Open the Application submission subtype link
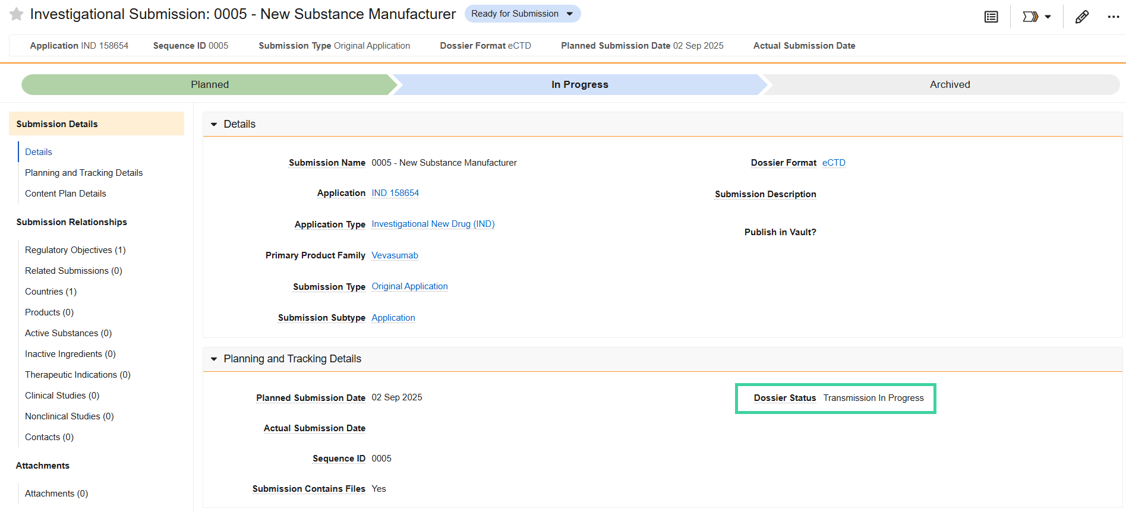Image resolution: width=1126 pixels, height=512 pixels. tap(393, 318)
